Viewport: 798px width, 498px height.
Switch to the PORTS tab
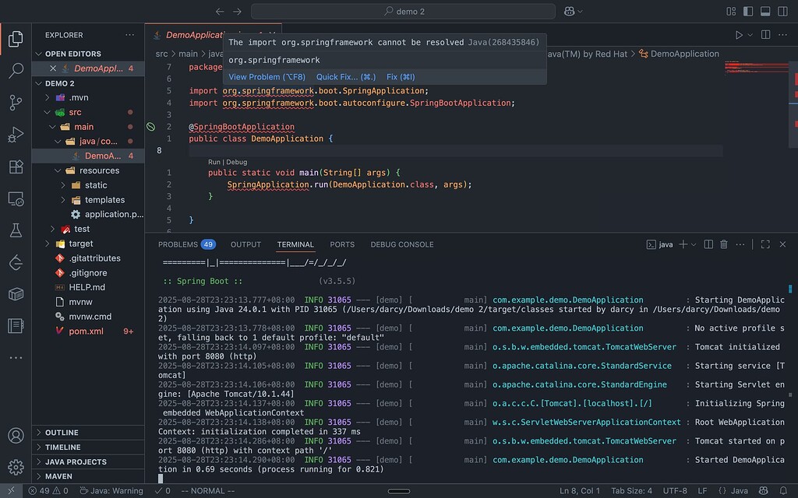(342, 244)
